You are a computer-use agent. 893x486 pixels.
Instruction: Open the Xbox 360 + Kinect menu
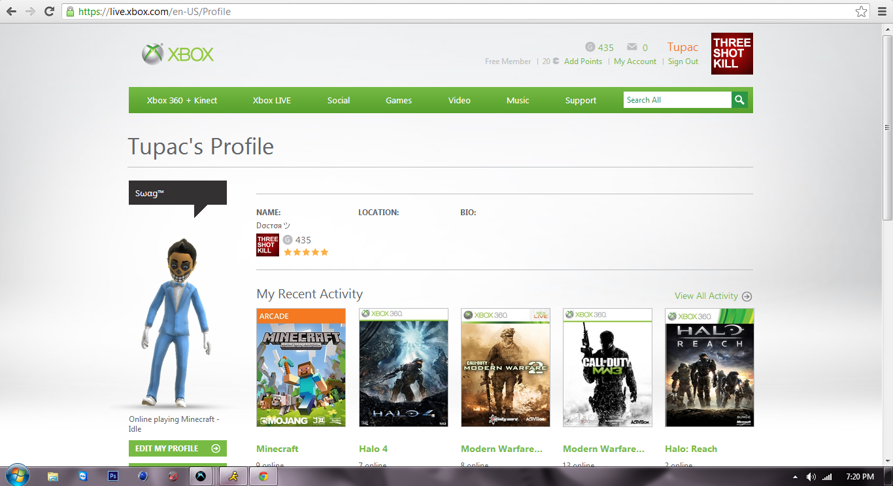[182, 100]
